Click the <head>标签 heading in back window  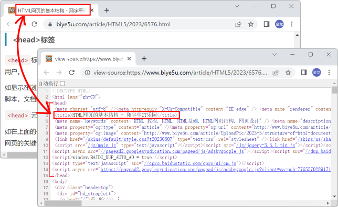click(x=34, y=40)
